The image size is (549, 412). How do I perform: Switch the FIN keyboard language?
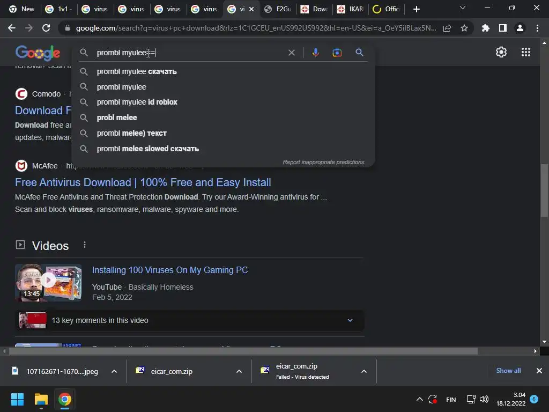click(x=451, y=399)
